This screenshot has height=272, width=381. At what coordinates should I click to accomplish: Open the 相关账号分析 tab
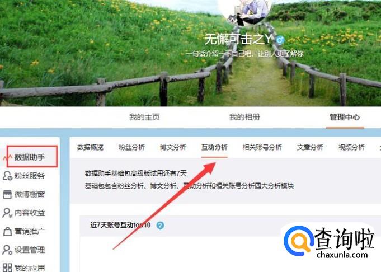pyautogui.click(x=262, y=147)
